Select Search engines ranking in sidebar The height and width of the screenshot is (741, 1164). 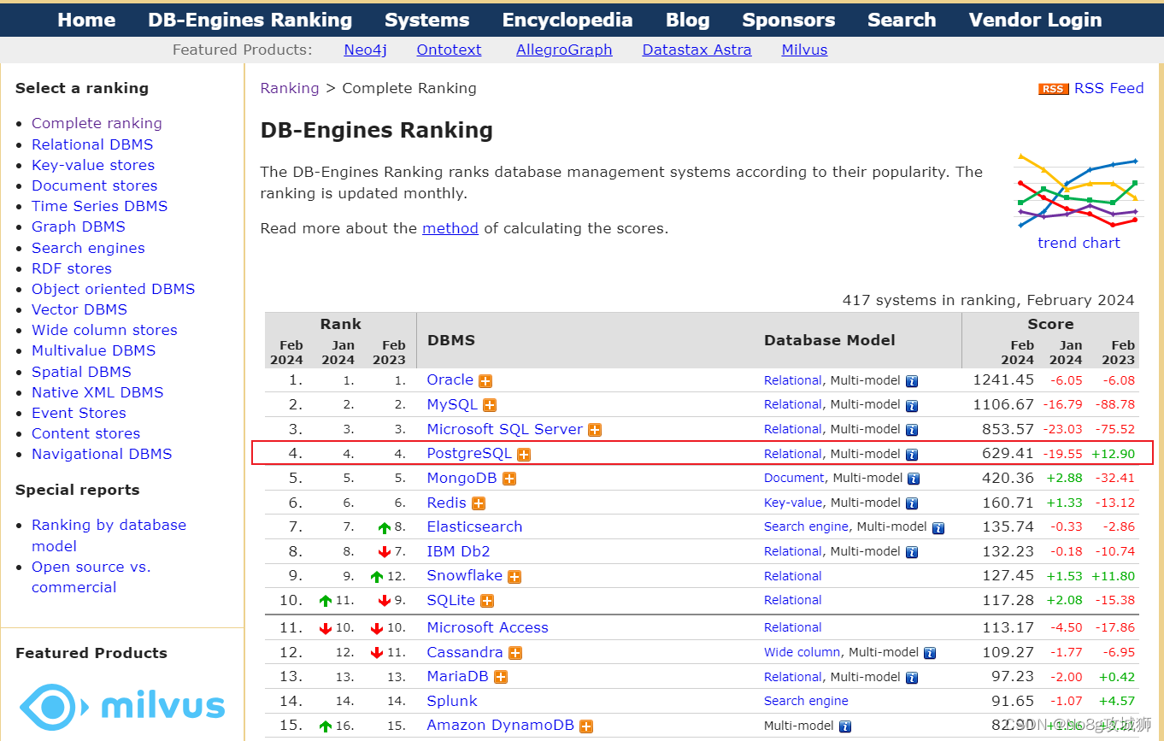pos(88,248)
